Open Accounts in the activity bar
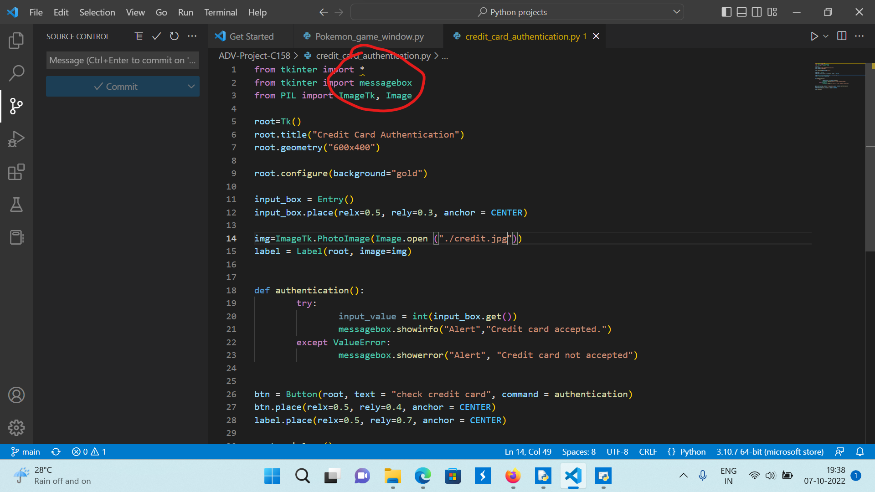Image resolution: width=875 pixels, height=492 pixels. pyautogui.click(x=16, y=395)
